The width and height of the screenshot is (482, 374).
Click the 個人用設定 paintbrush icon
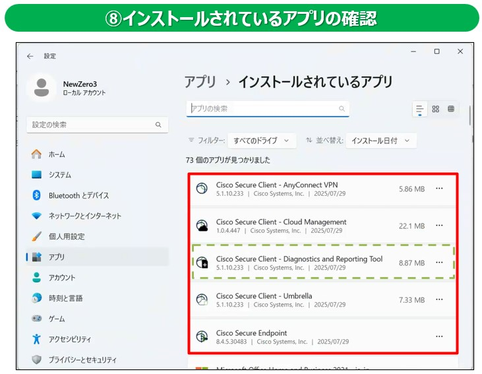click(36, 236)
